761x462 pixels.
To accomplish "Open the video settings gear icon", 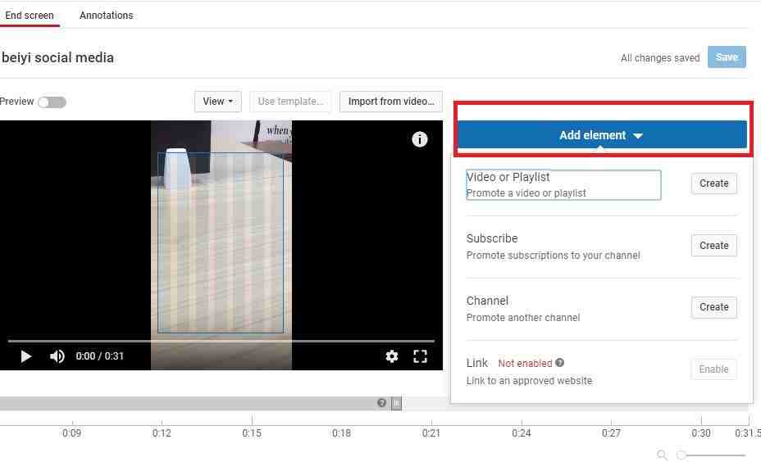I will [392, 356].
